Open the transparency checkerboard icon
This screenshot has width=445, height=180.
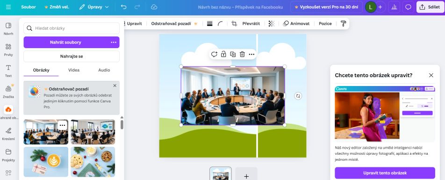pos(271,23)
